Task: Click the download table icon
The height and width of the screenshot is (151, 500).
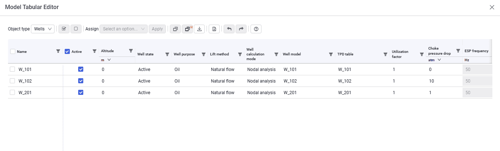Action: (199, 29)
